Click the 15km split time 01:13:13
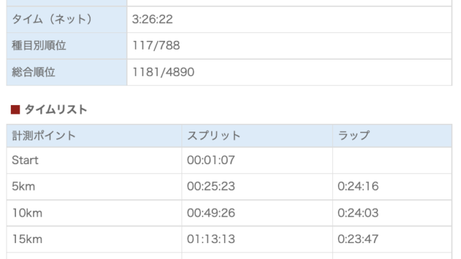 point(211,239)
